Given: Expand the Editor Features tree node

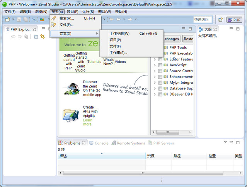Looking at the screenshot, I should tap(155, 59).
